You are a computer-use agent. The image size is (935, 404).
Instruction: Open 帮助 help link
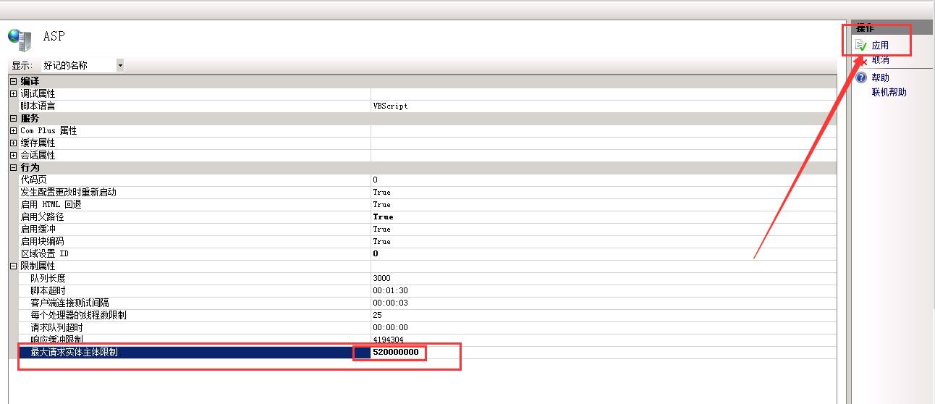click(x=880, y=77)
